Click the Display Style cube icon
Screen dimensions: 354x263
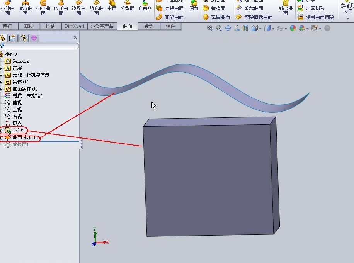tap(267, 28)
